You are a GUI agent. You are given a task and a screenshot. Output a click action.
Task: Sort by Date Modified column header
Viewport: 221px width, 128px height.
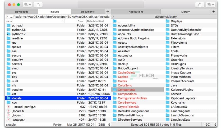[95, 21]
